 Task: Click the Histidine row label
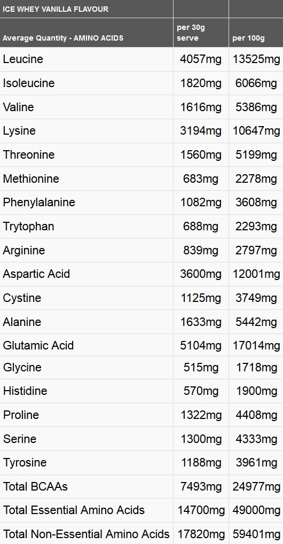[25, 391]
